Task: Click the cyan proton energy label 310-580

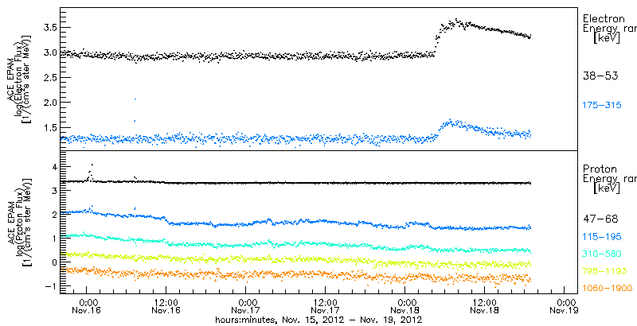Action: (x=602, y=254)
